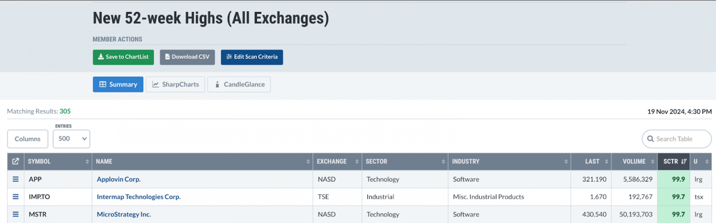Switch to the Summary view tab

[x=118, y=85]
